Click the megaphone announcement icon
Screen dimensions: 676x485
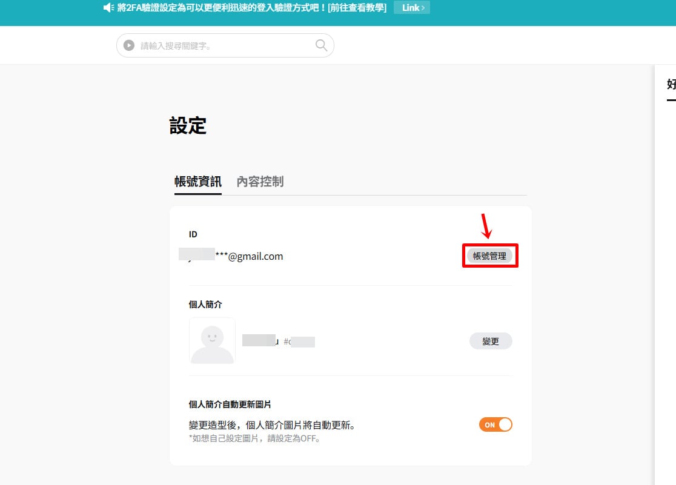(108, 8)
